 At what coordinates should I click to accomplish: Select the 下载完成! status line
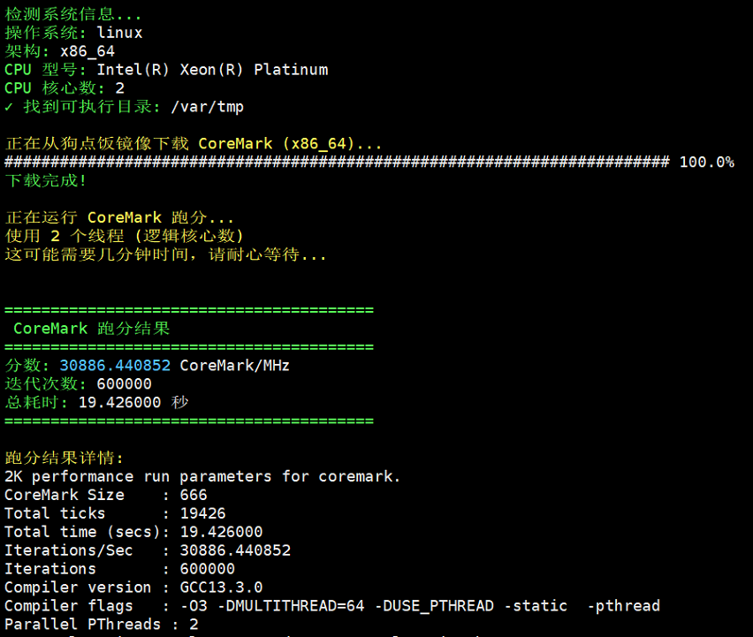click(46, 181)
